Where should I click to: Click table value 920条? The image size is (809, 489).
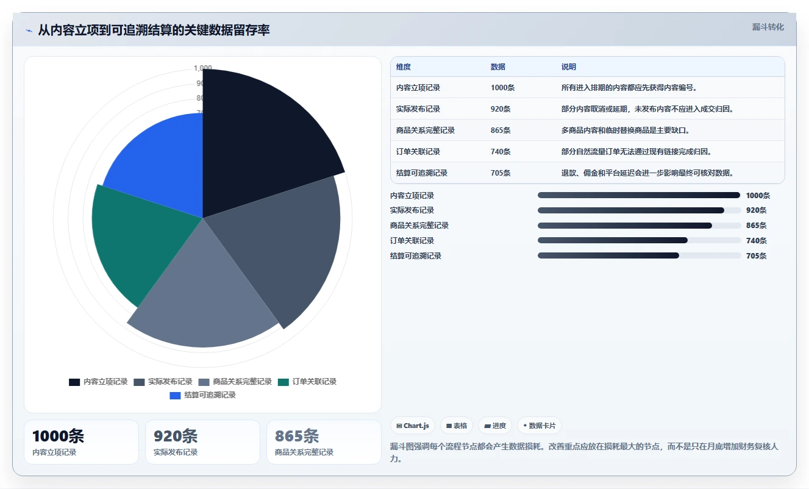pyautogui.click(x=501, y=109)
